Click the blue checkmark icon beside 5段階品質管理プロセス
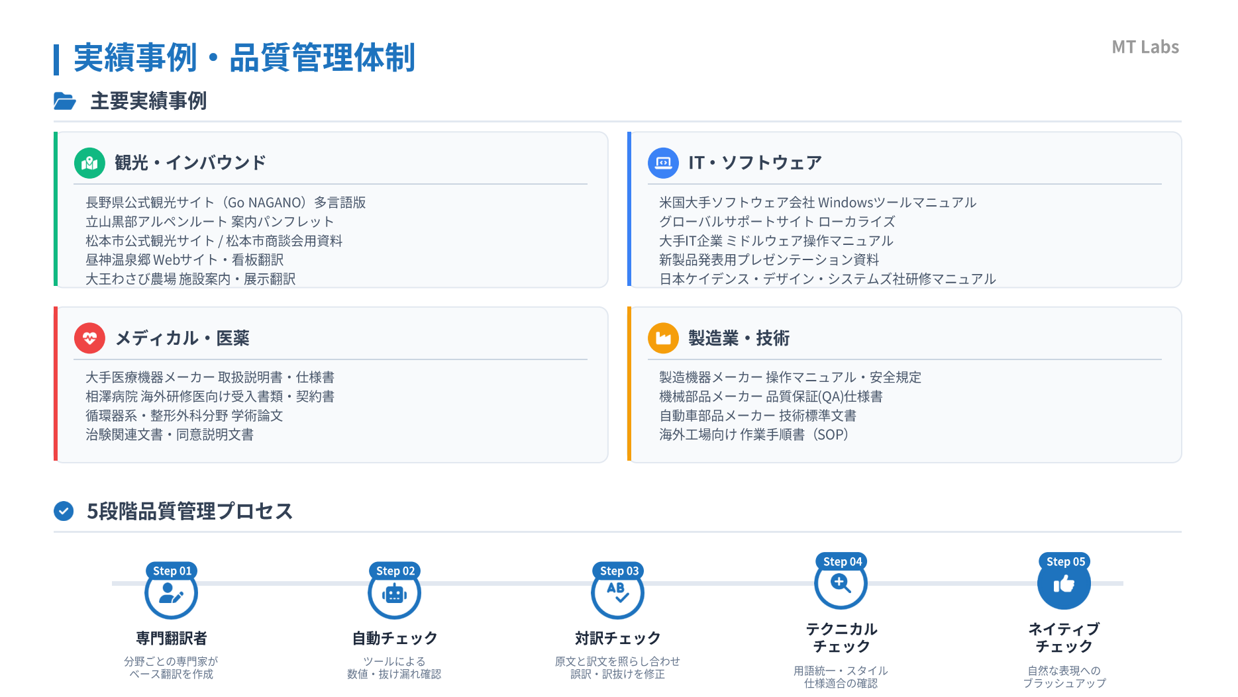 (x=64, y=511)
